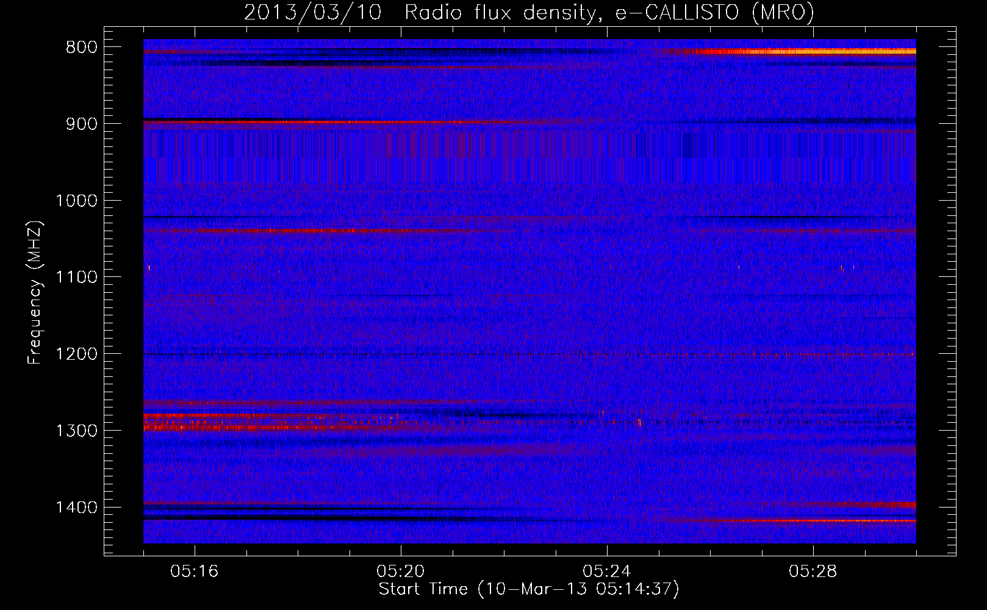
Task: Click the 05:16 time tick label
Action: 195,572
